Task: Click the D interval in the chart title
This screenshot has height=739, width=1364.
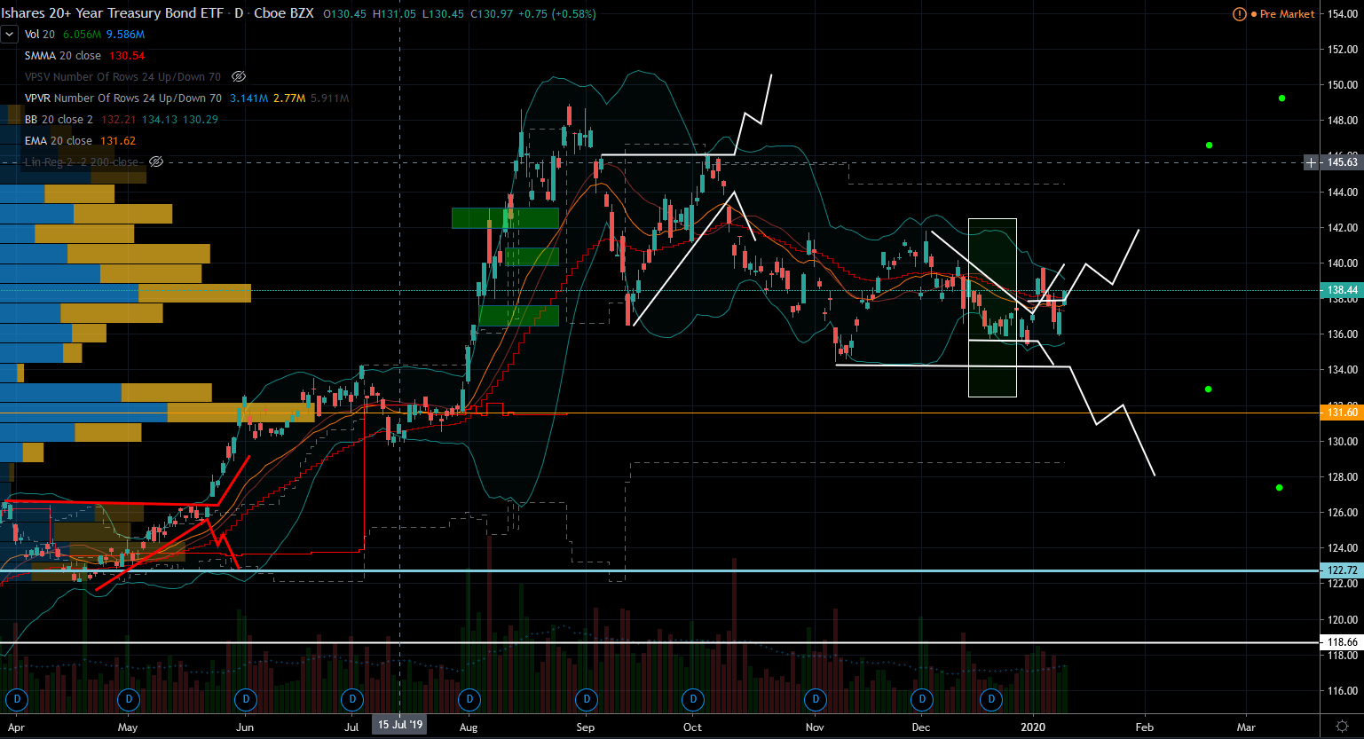Action: click(240, 13)
